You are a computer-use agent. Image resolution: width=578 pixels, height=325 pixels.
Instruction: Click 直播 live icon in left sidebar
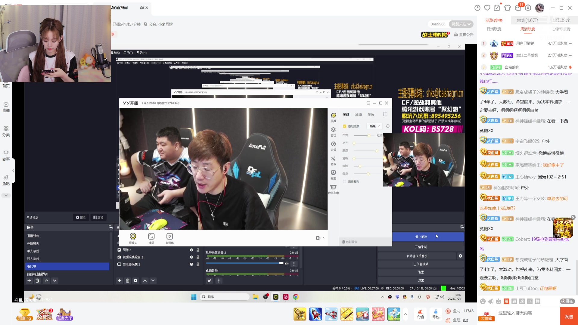click(6, 107)
